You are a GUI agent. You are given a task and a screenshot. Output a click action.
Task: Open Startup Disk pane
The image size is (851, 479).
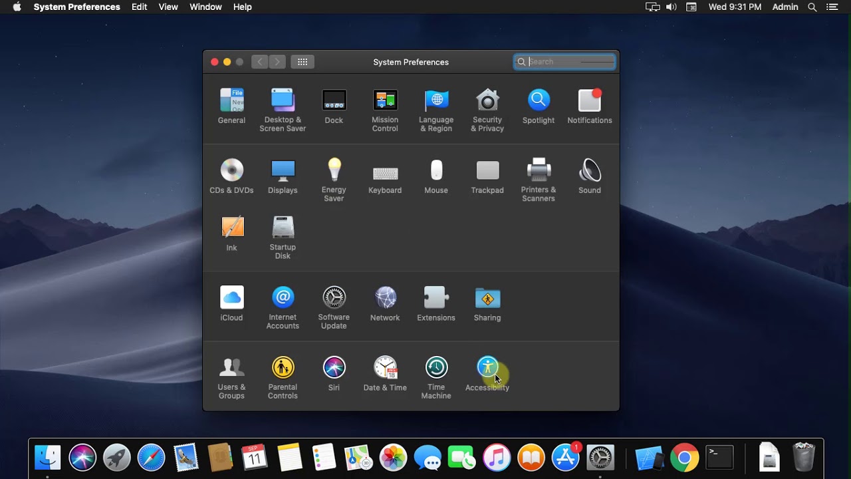click(x=283, y=238)
